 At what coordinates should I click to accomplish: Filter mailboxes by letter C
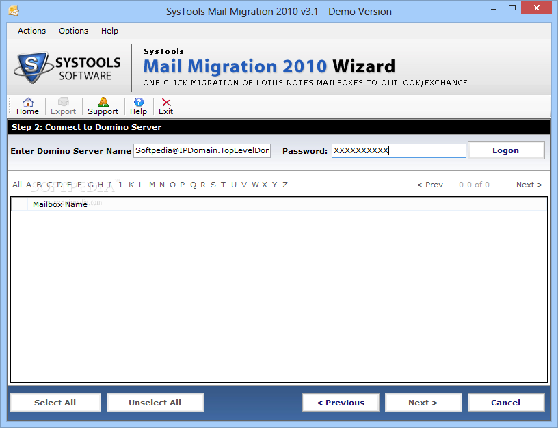coord(49,185)
